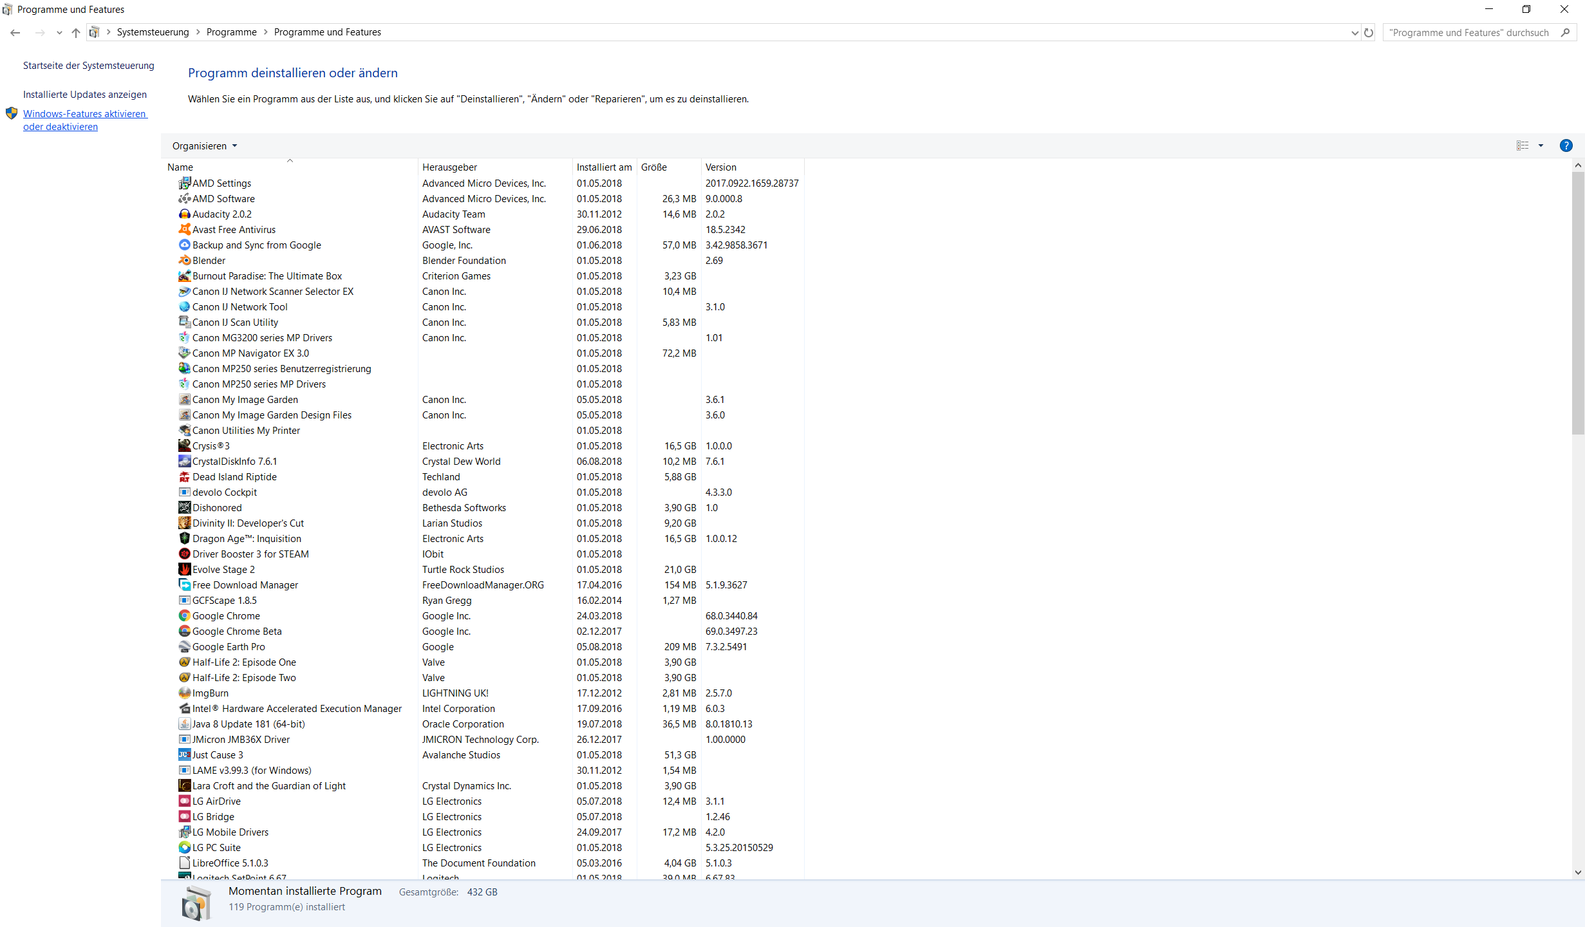Click the Dragon Age Inquisition icon
Screen dimensions: 1585x927
[x=184, y=538]
